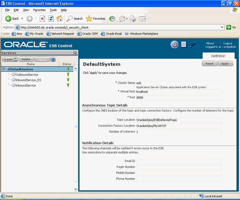This screenshot has height=200, width=240.
Task: Click the Email ID field
Action: click(x=179, y=161)
